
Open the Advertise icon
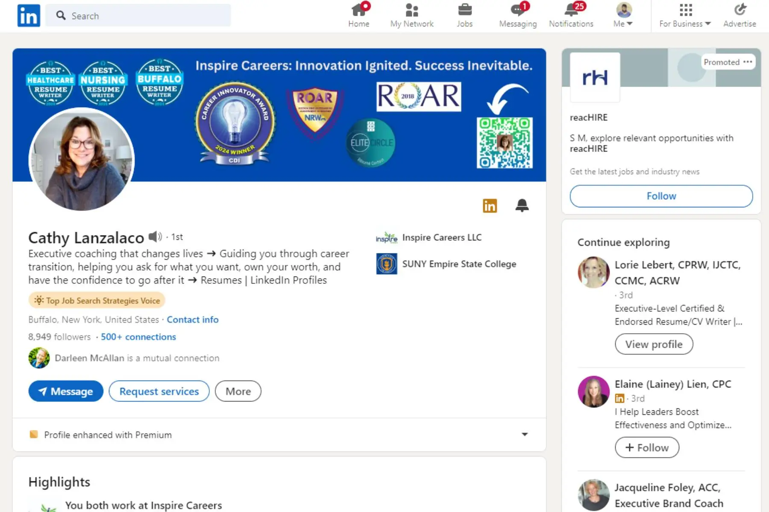coord(740,9)
